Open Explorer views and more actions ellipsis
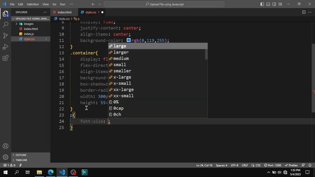This screenshot has height=177, width=315. point(45,12)
